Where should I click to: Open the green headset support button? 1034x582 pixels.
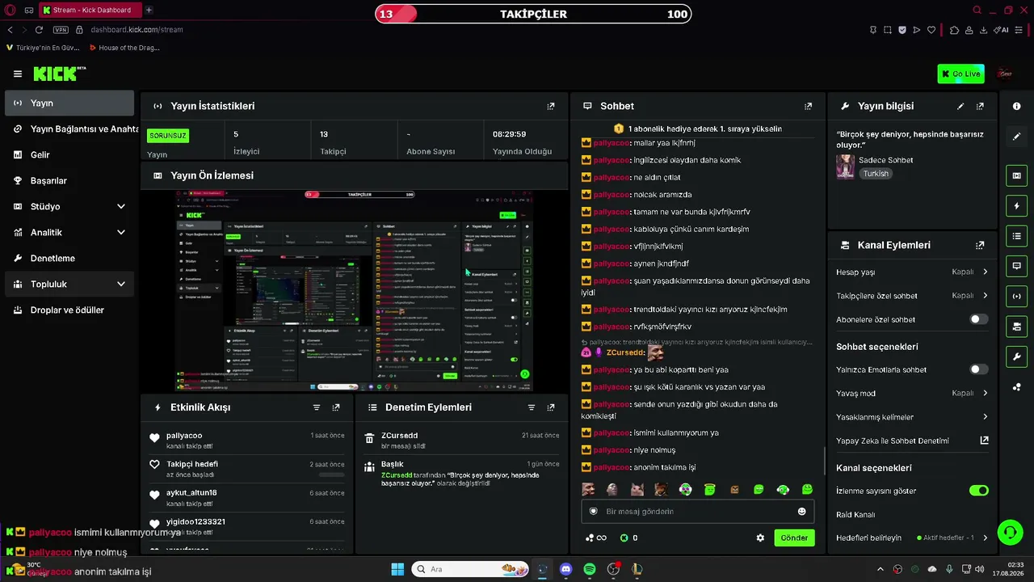pos(1010,532)
